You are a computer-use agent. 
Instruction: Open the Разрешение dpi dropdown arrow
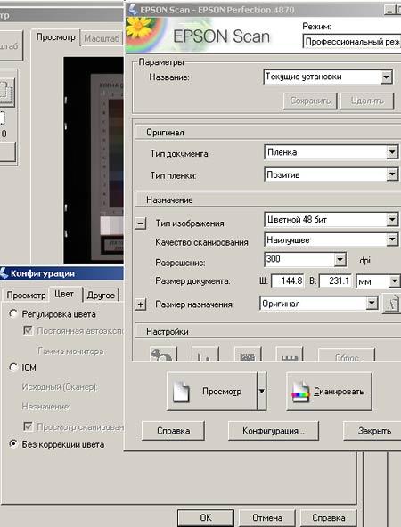click(340, 259)
